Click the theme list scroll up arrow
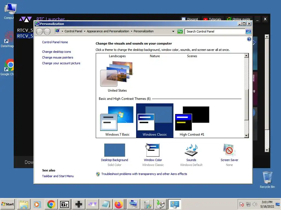Viewport: 281px width, 210px height. (x=246, y=56)
